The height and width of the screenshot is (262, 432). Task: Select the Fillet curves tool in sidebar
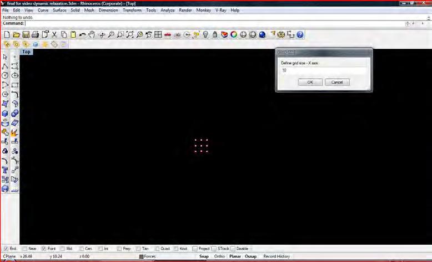(14, 94)
